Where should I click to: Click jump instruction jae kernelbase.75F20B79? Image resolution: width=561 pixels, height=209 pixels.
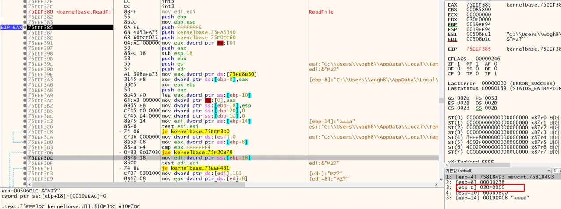coord(197,153)
